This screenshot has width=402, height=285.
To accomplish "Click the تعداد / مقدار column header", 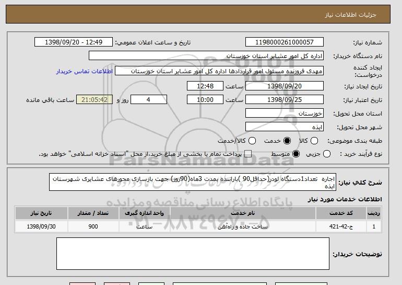I will point(93,213).
